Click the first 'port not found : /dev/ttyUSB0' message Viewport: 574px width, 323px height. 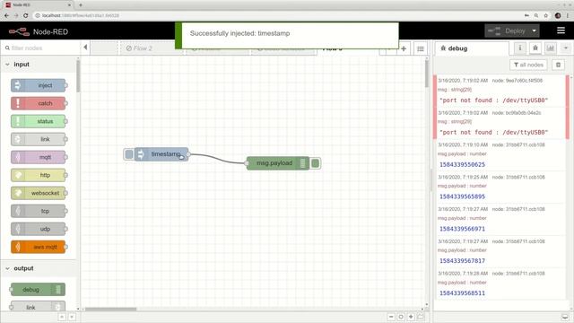point(493,100)
